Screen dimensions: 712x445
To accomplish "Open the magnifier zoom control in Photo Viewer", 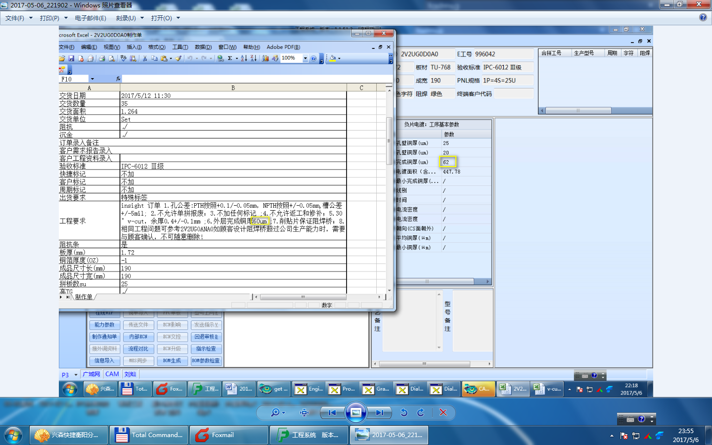I will [278, 412].
